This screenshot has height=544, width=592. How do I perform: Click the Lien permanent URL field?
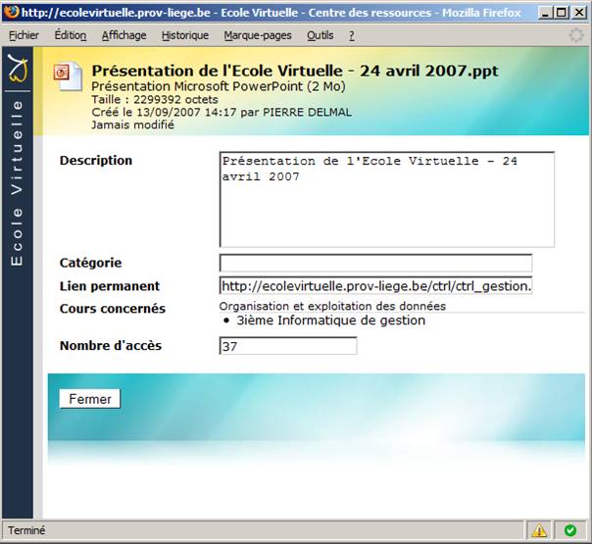[375, 286]
